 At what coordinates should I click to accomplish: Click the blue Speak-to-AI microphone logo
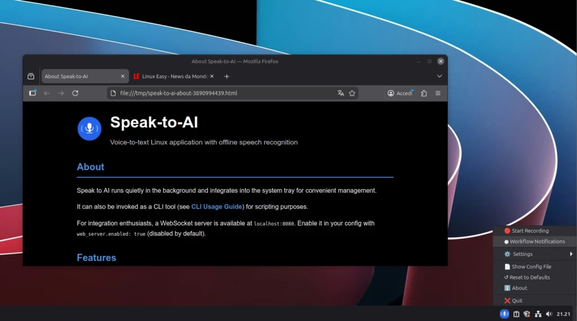pyautogui.click(x=90, y=129)
